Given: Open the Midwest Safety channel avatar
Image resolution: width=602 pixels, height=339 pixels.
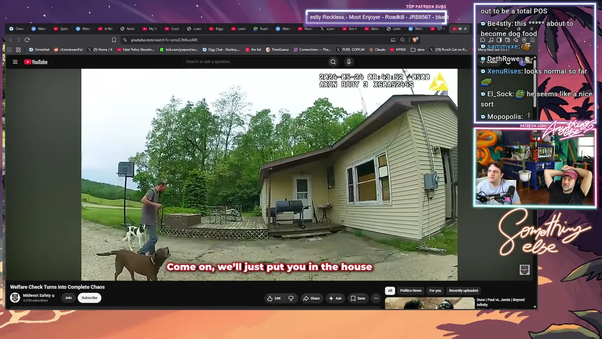Looking at the screenshot, I should click(x=15, y=298).
